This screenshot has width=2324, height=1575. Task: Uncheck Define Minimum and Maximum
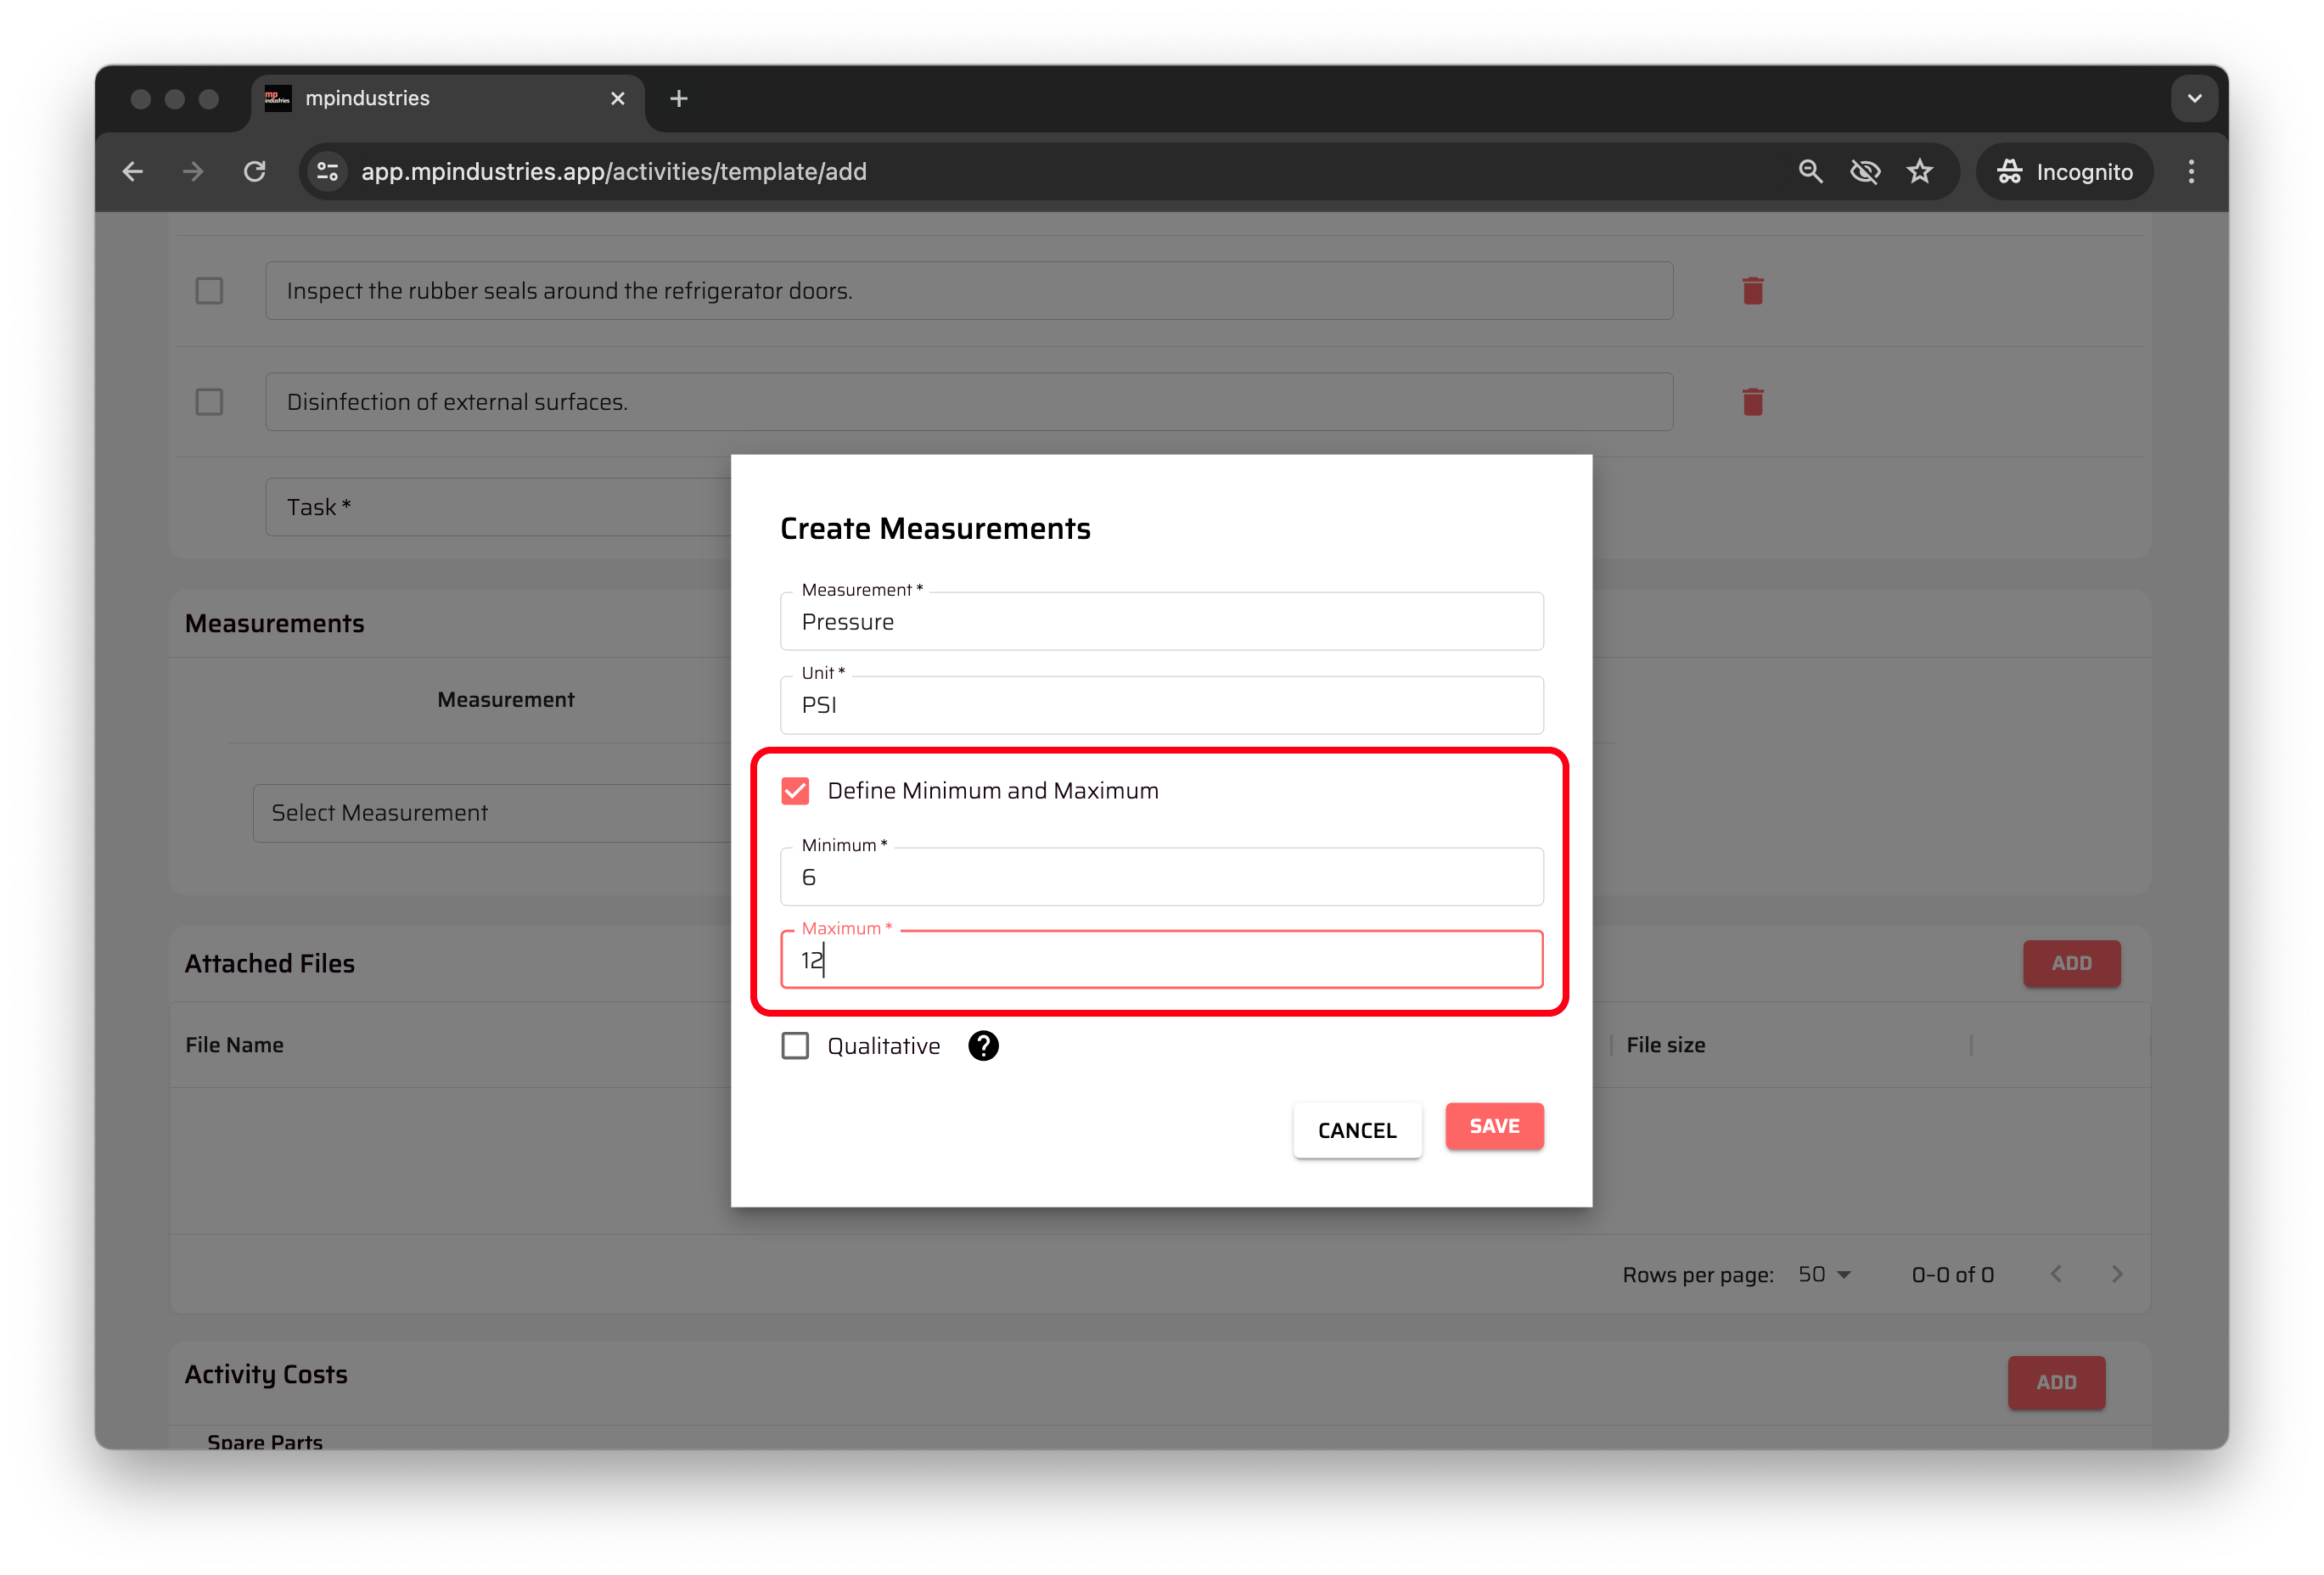795,791
